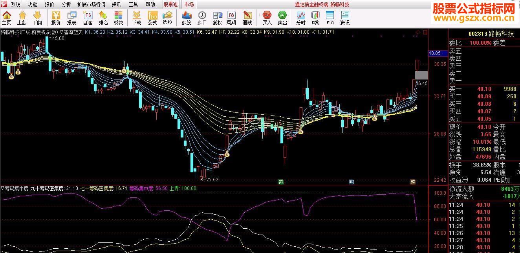
Task: Click the 买入 buy icon
Action: point(267,18)
